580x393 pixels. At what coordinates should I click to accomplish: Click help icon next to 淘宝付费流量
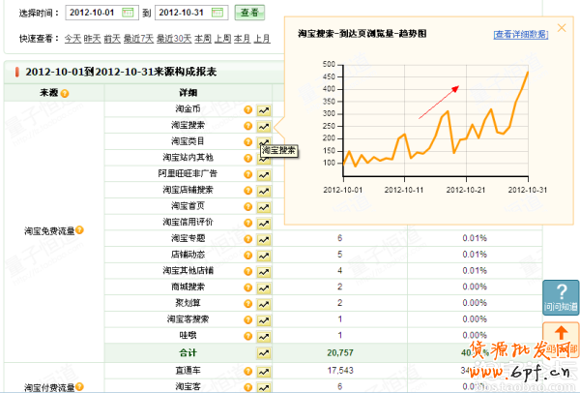coord(79,386)
